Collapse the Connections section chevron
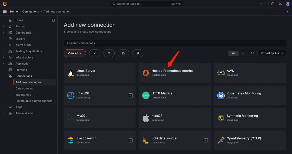The height and width of the screenshot is (154, 292). pos(3,76)
